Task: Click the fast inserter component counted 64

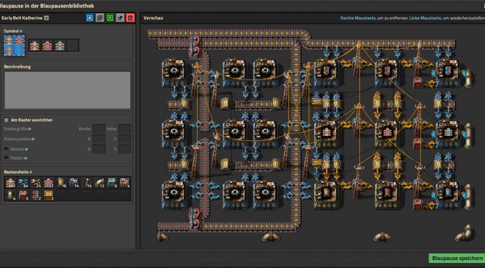Action: [x=23, y=182]
